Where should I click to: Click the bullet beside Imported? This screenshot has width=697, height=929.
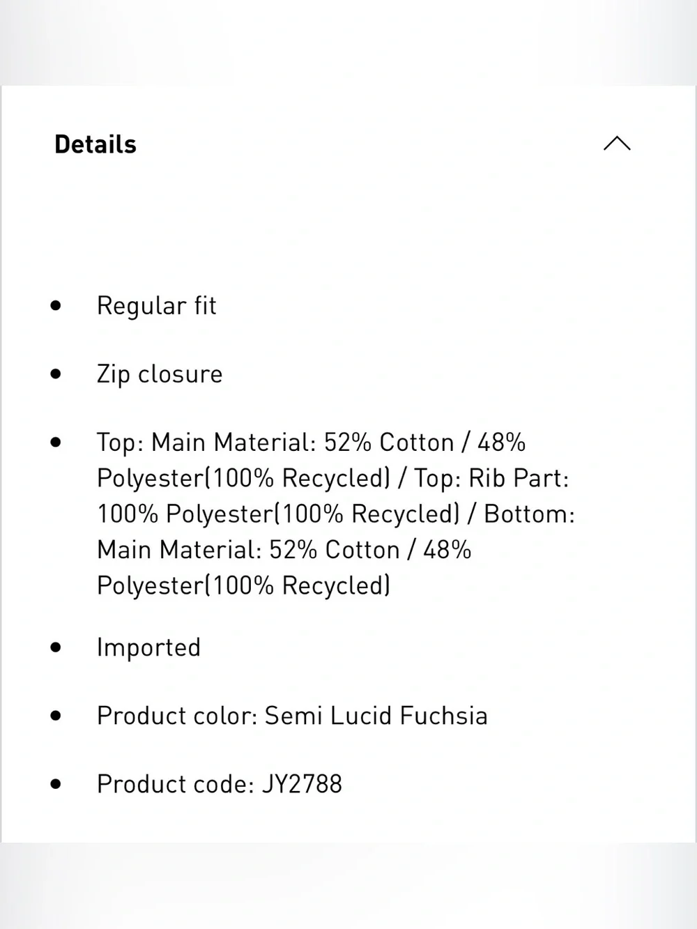(x=56, y=647)
